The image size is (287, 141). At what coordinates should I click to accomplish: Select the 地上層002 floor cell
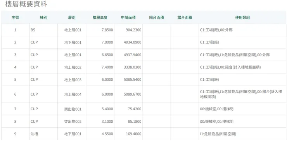click(72, 67)
